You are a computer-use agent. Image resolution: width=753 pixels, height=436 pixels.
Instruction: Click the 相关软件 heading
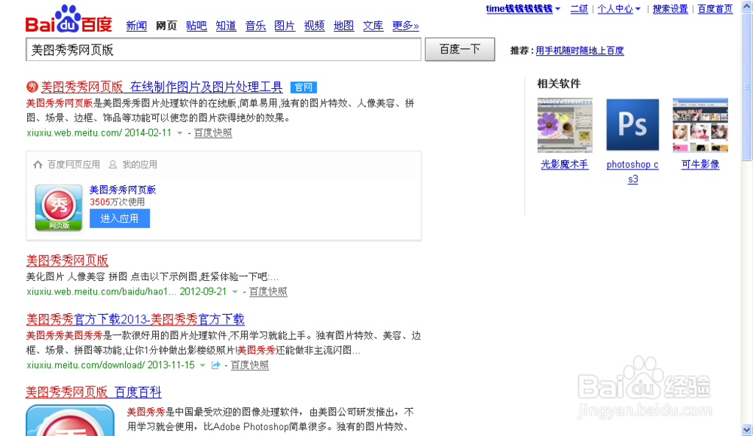(559, 84)
